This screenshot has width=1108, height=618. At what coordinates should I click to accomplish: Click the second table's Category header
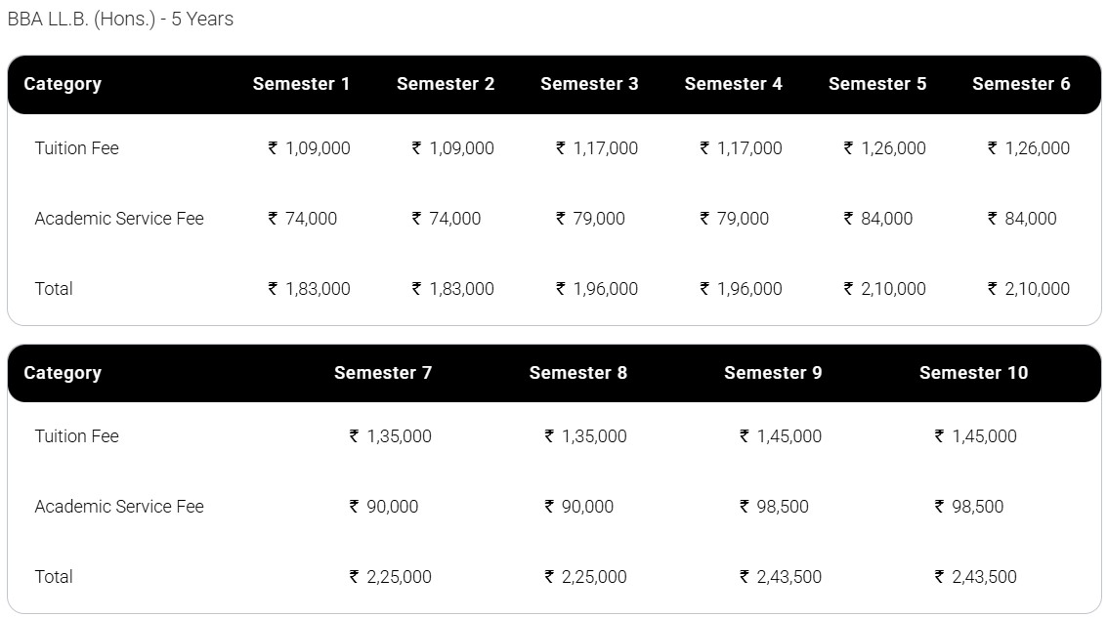click(x=63, y=373)
